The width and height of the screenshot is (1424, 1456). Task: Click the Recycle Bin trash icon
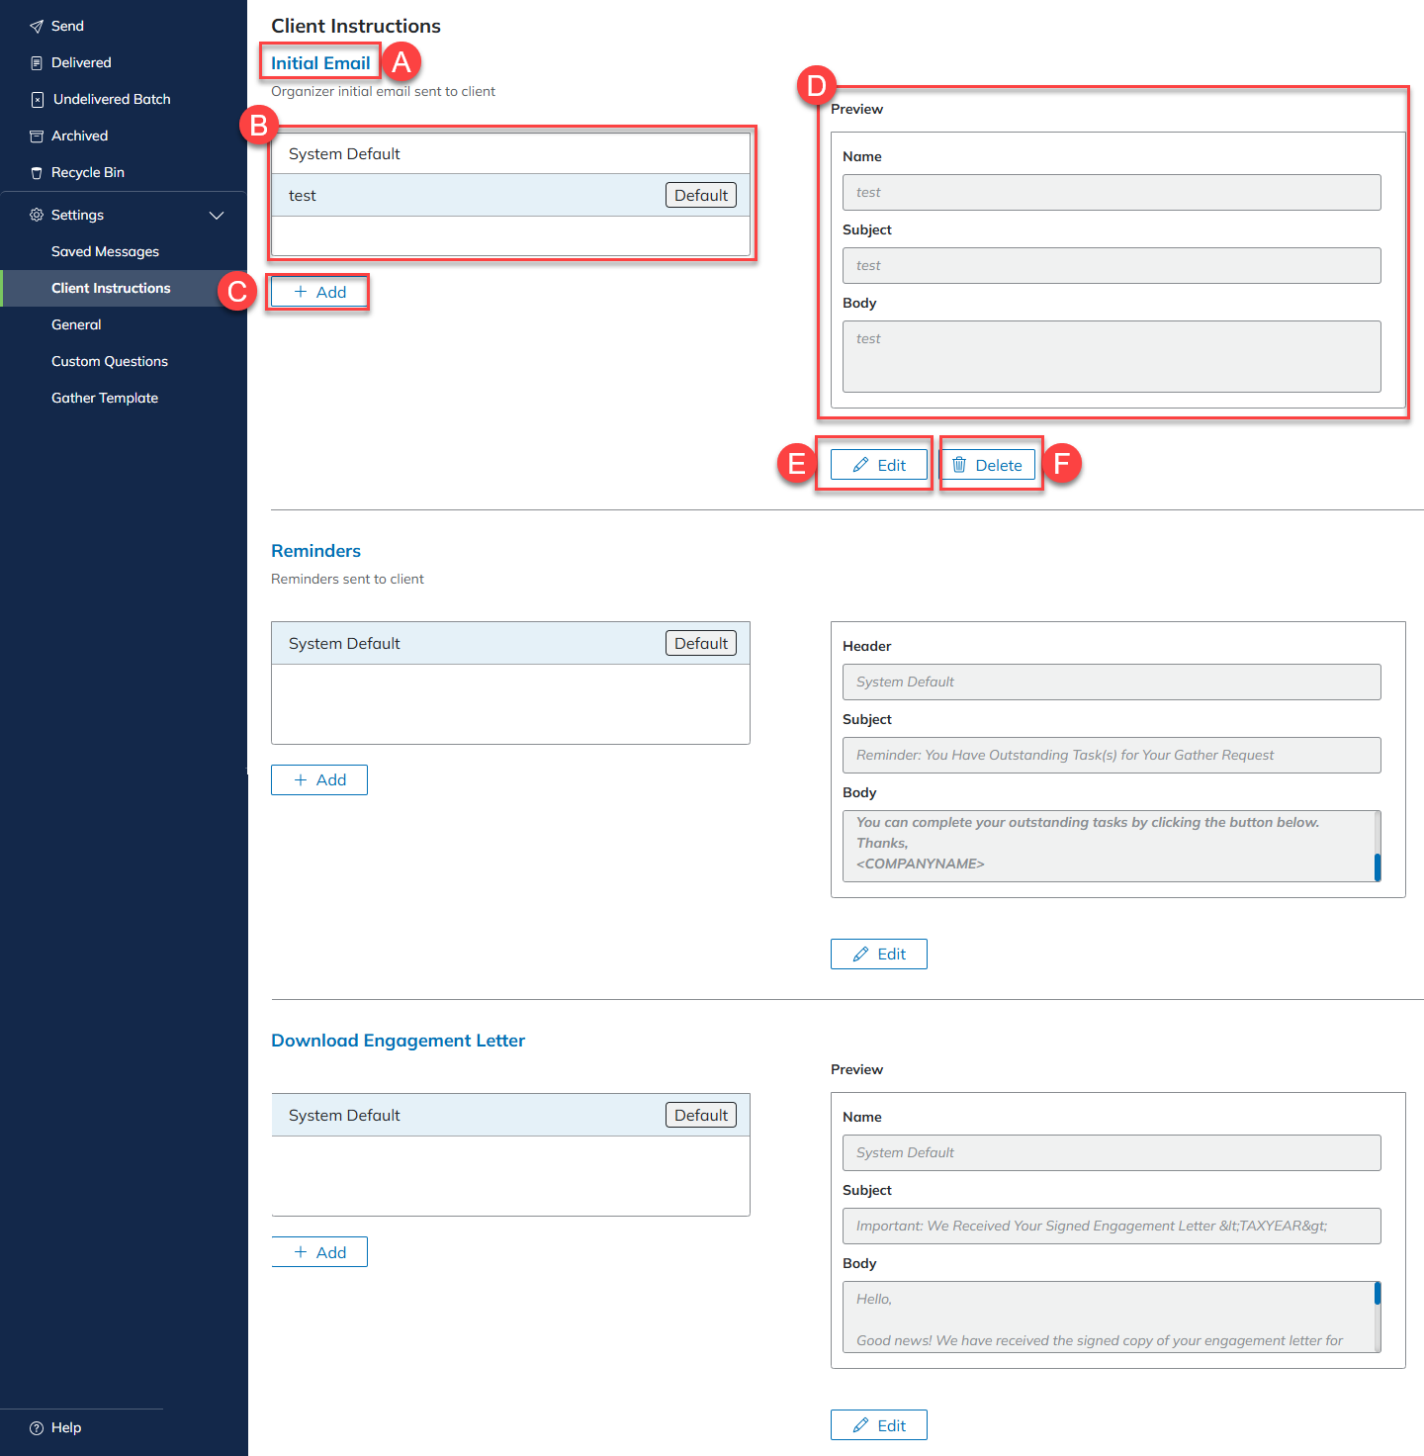pyautogui.click(x=37, y=173)
